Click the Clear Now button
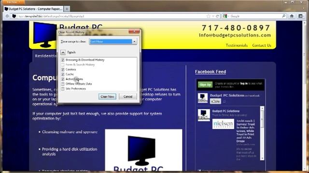 [x=107, y=97]
